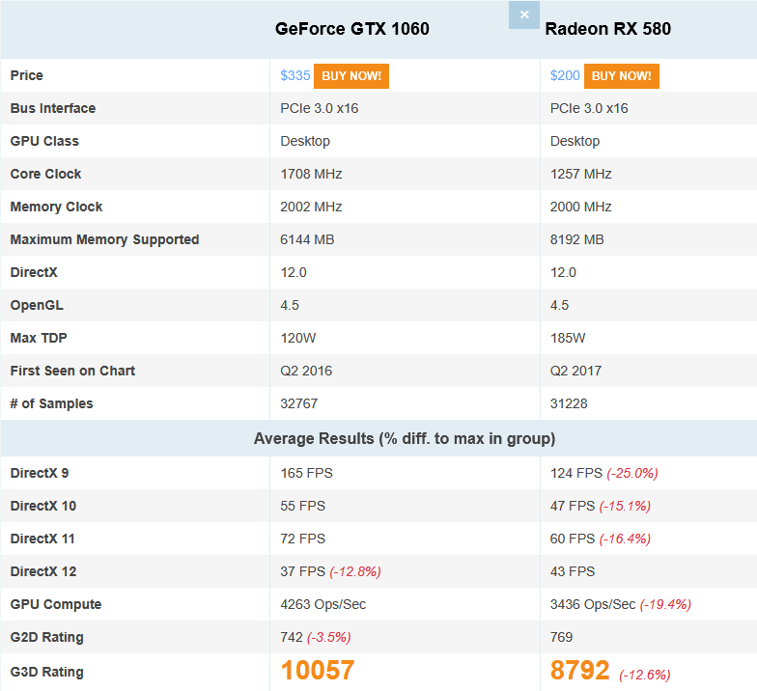Click the # of Samples label

coord(52,403)
